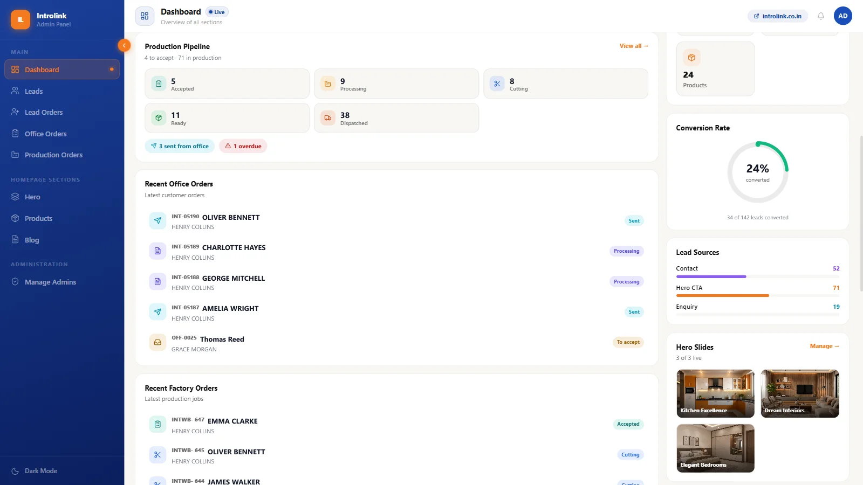The width and height of the screenshot is (863, 485).
Task: Open Manage Admins page
Action: pyautogui.click(x=62, y=282)
